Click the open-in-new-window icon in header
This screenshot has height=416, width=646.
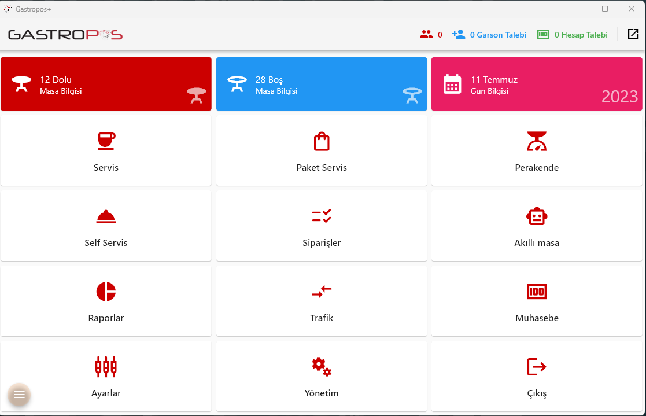click(633, 35)
